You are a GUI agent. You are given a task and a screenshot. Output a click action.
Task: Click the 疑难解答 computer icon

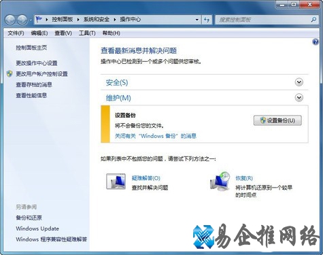[x=116, y=182]
